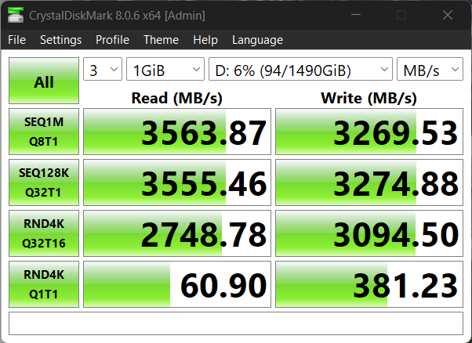This screenshot has width=472, height=343.
Task: Open the Theme menu
Action: point(161,40)
